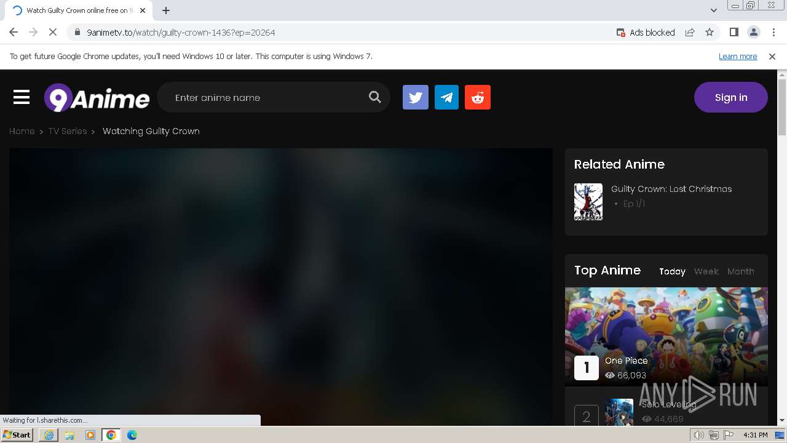
Task: Click the volume speaker tray icon
Action: [698, 435]
